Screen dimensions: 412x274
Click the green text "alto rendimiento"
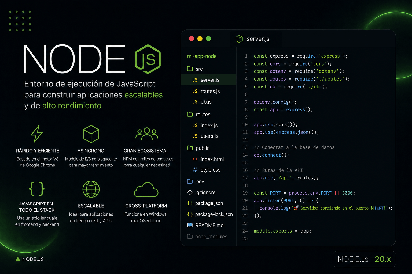point(72,106)
